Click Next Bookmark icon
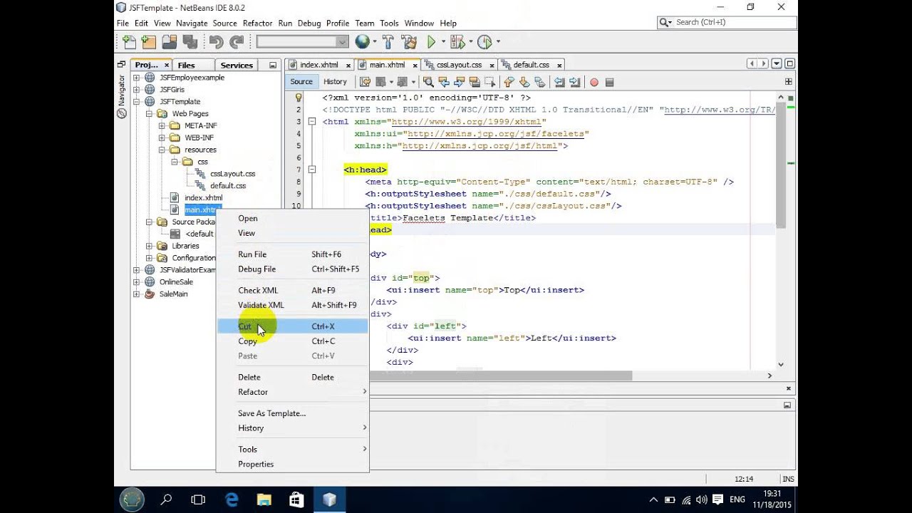Viewport: 912px width, 513px height. 524,82
